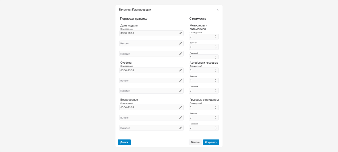Image resolution: width=338 pixels, height=152 pixels.
Task: Edit Воскресенье Стандартный period via pencil icon
Action: click(x=181, y=107)
